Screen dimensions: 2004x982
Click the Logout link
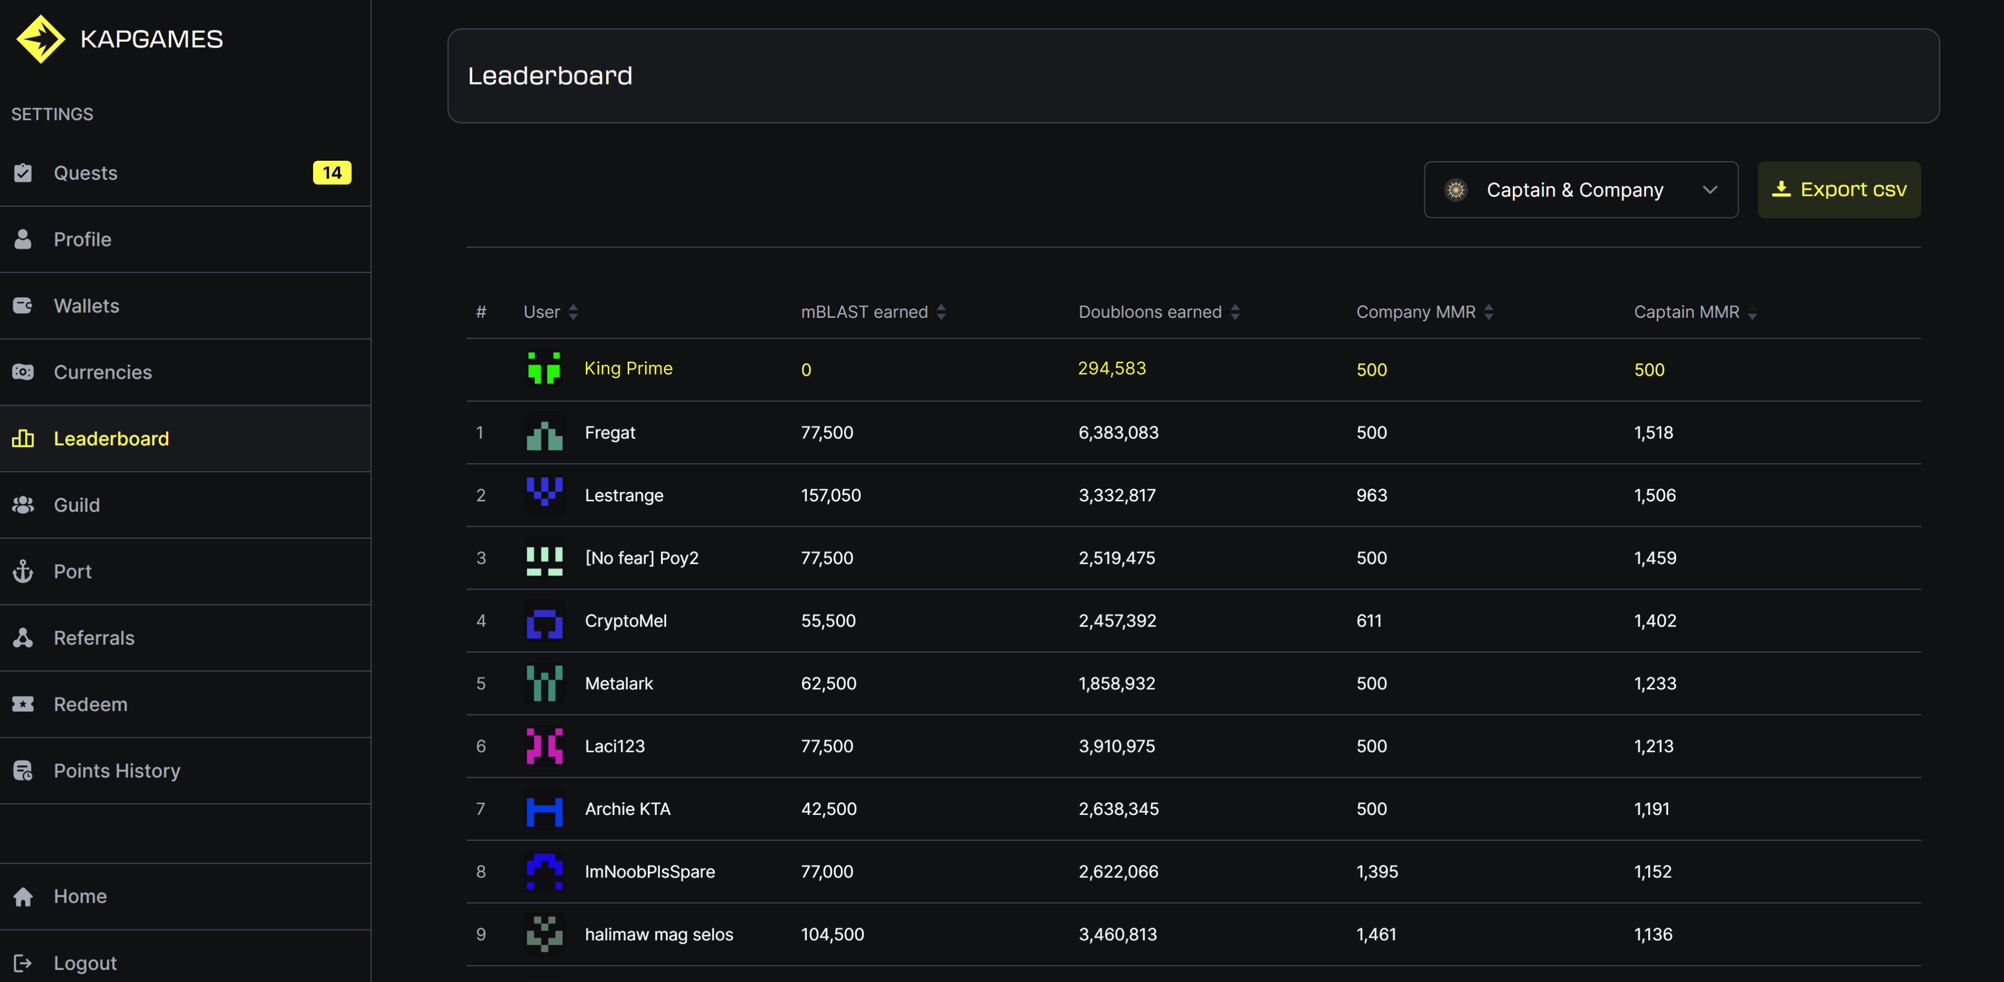coord(185,962)
